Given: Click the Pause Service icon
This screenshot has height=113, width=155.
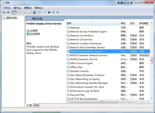Looking at the screenshot, I should [x=53, y=12].
